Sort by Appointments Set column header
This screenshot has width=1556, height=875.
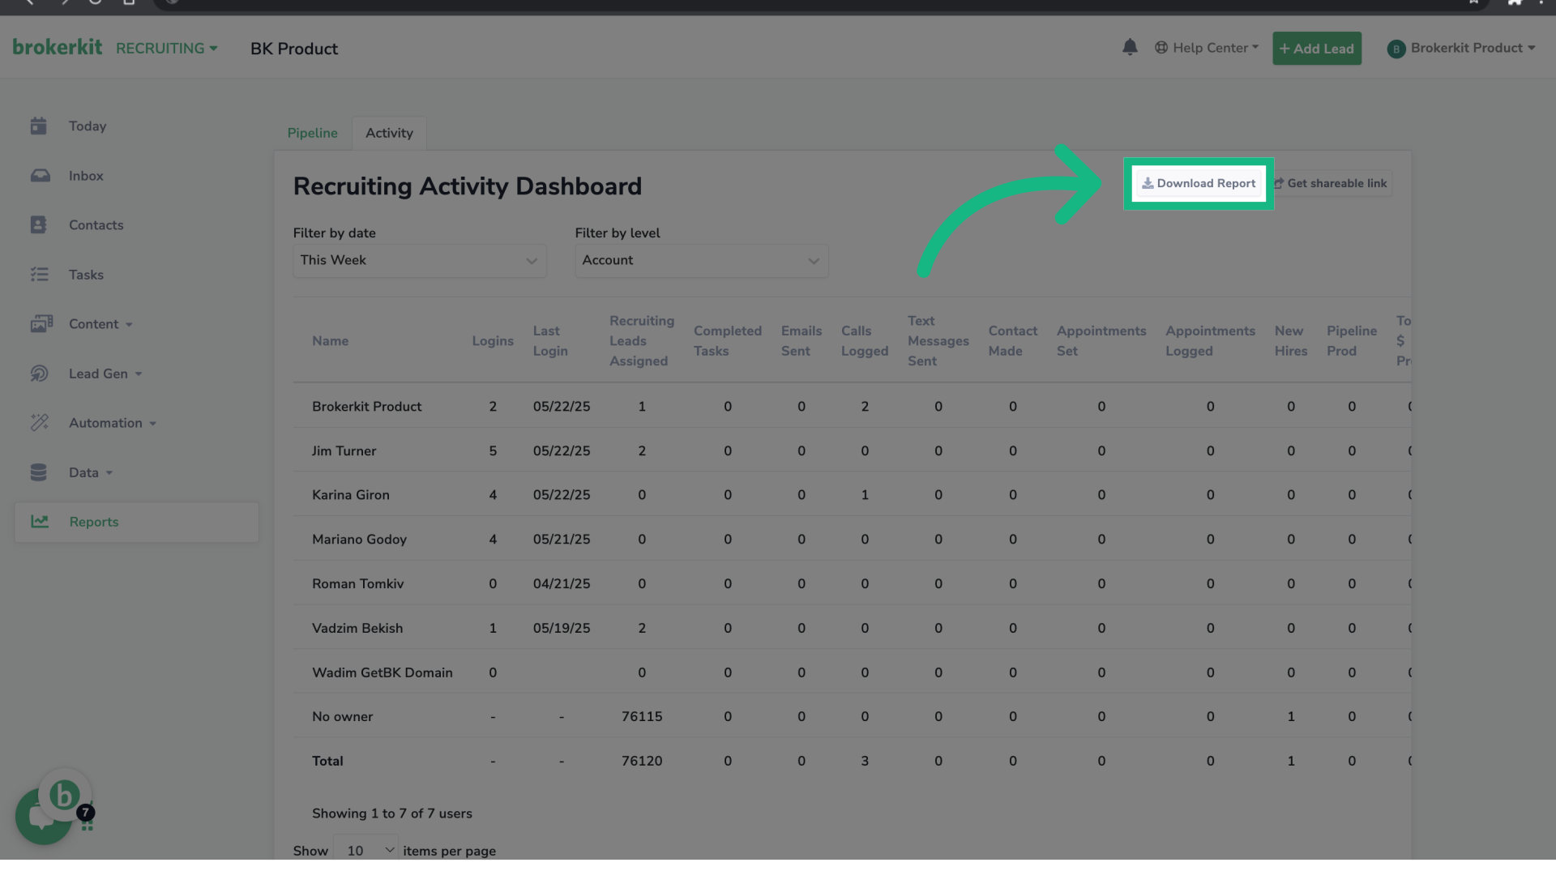pyautogui.click(x=1101, y=341)
